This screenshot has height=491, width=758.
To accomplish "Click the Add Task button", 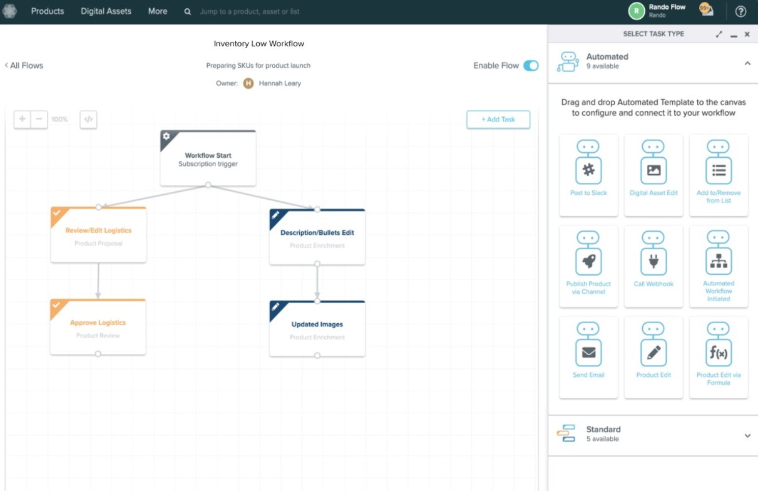I will pyautogui.click(x=498, y=120).
